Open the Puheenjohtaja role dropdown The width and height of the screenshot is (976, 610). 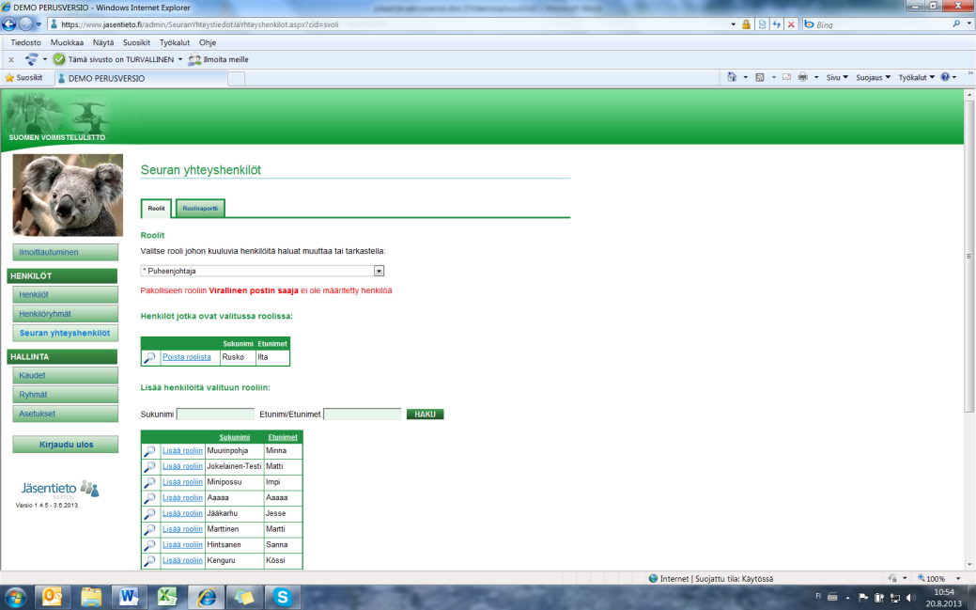379,271
